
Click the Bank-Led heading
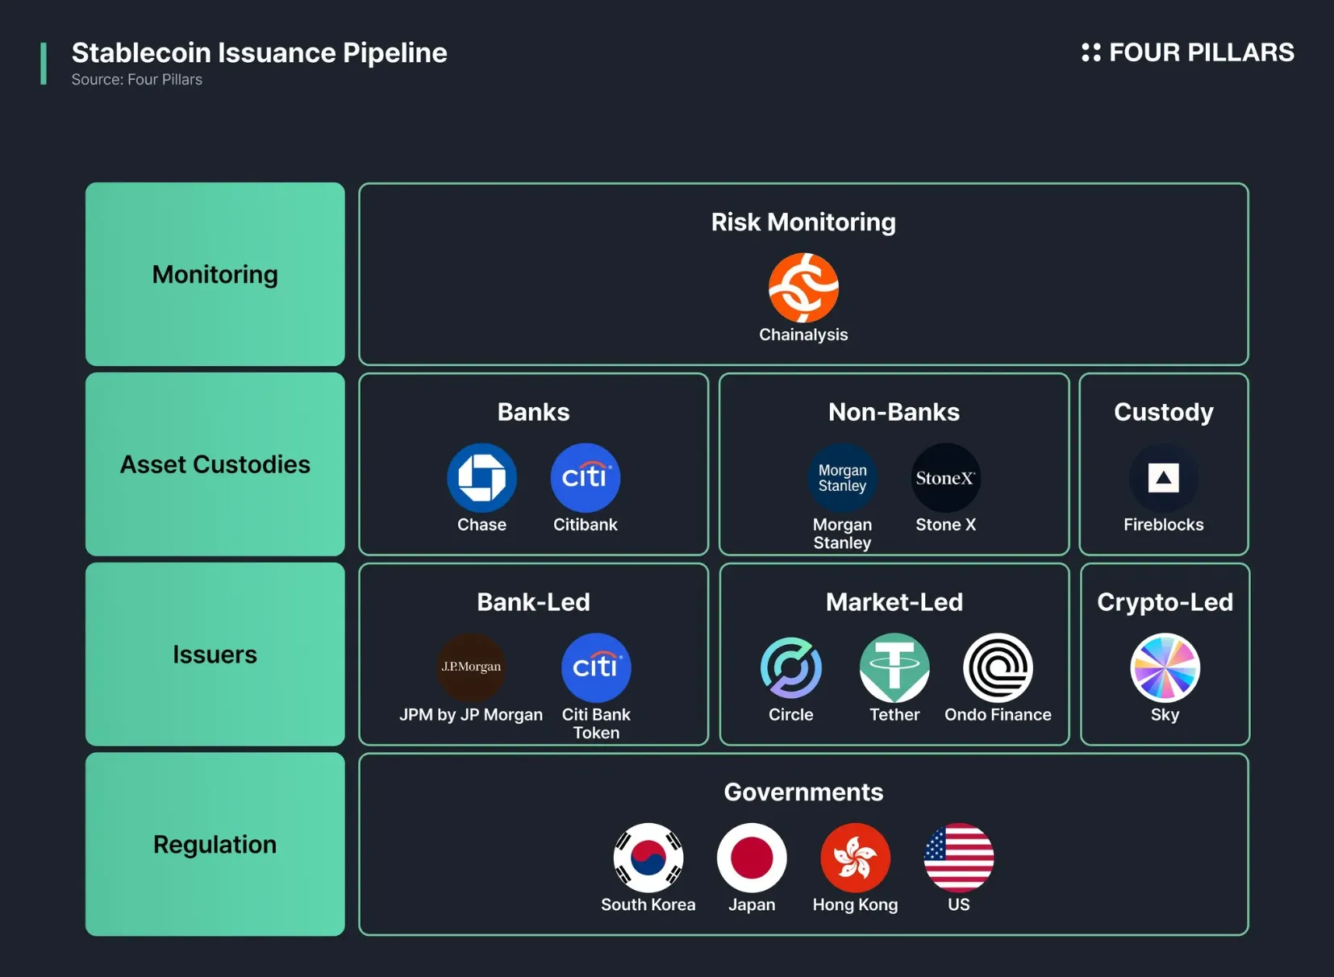pyautogui.click(x=533, y=602)
